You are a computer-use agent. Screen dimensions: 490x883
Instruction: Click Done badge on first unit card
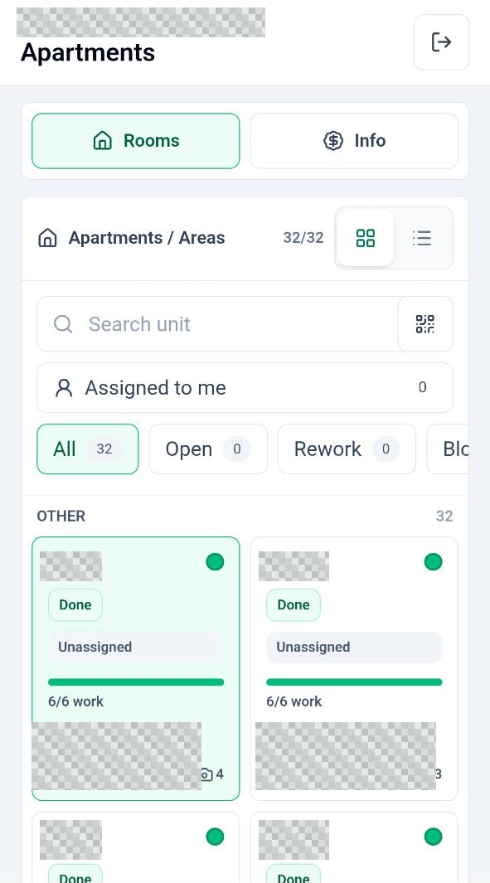75,604
